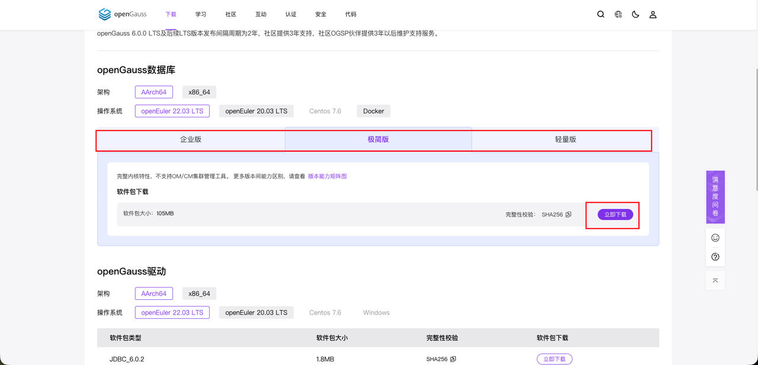
Task: Click the JDBC_6.0.2 package name
Action: pos(127,359)
